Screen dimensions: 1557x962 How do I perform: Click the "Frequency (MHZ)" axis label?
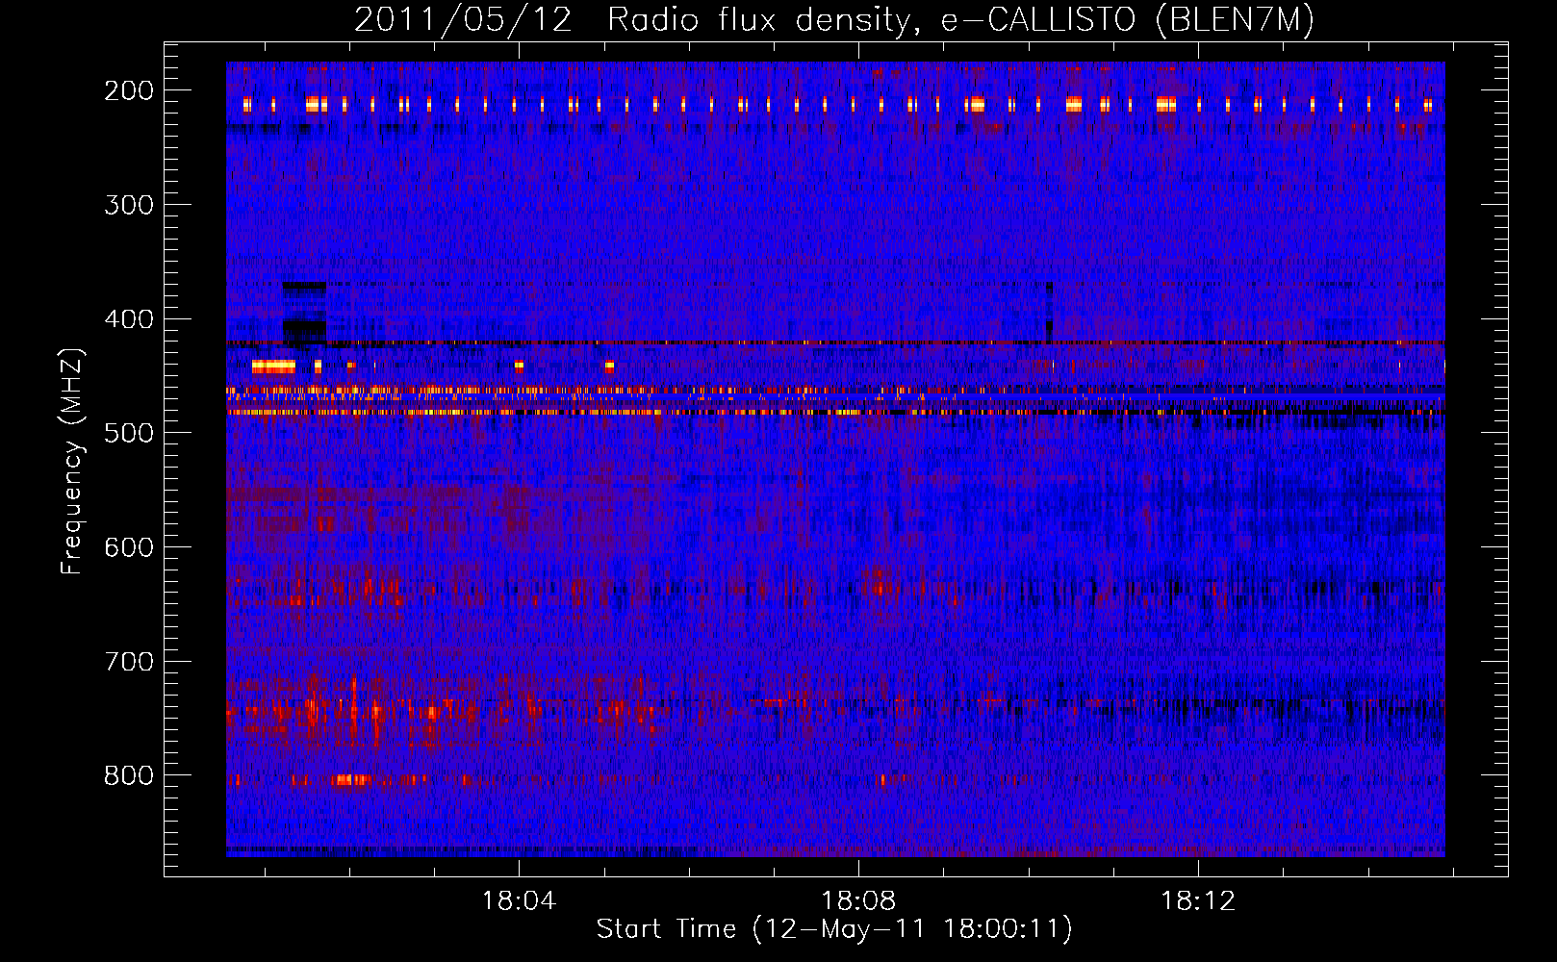click(73, 462)
